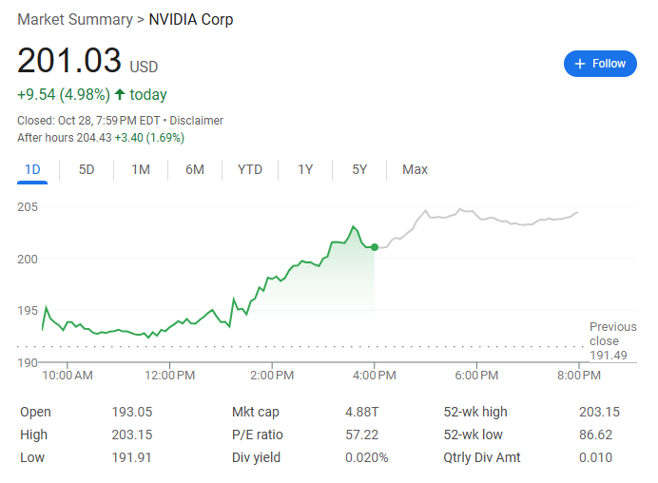
Task: Show the Max chart range
Action: click(415, 169)
